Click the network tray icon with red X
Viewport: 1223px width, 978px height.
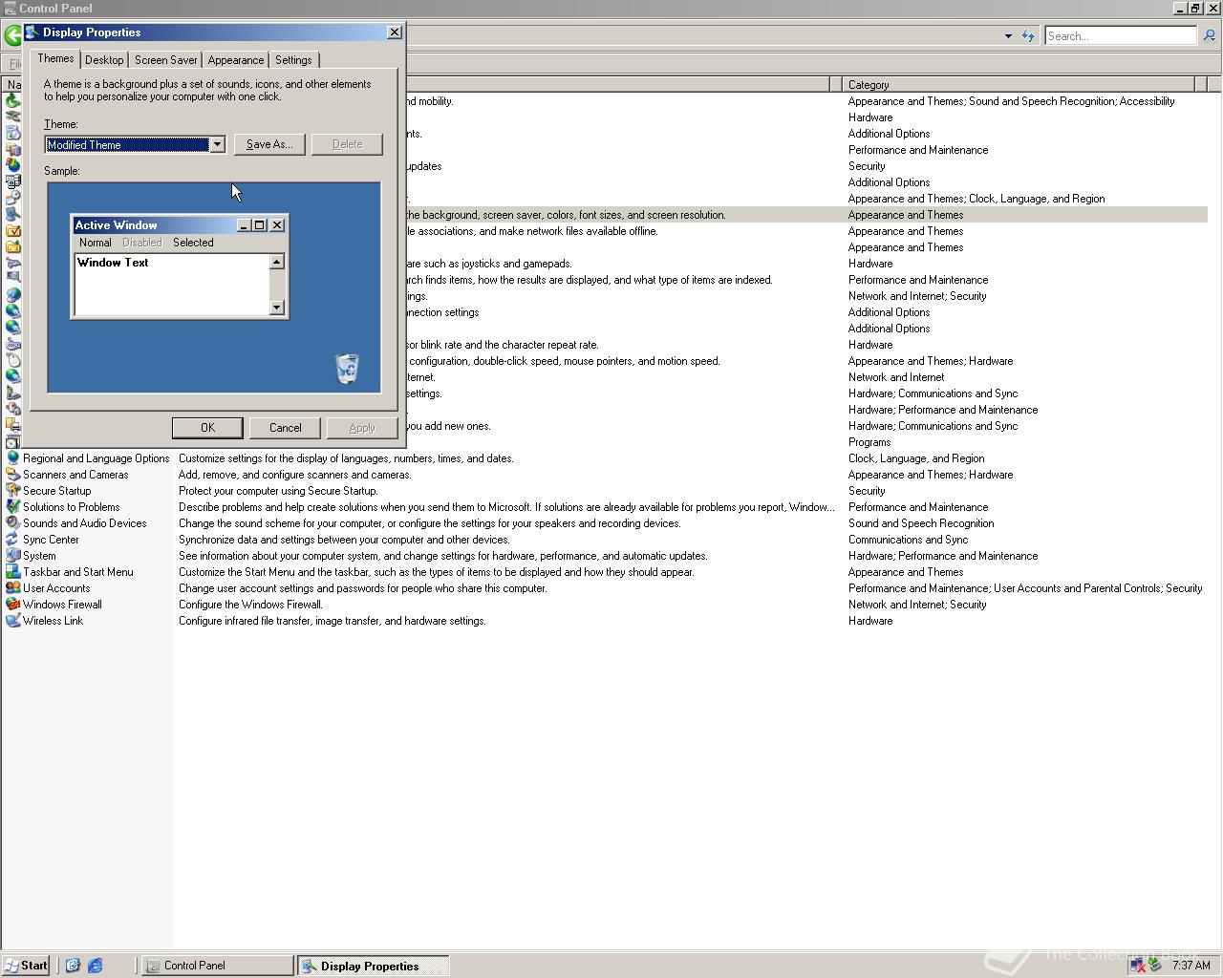coord(1137,966)
